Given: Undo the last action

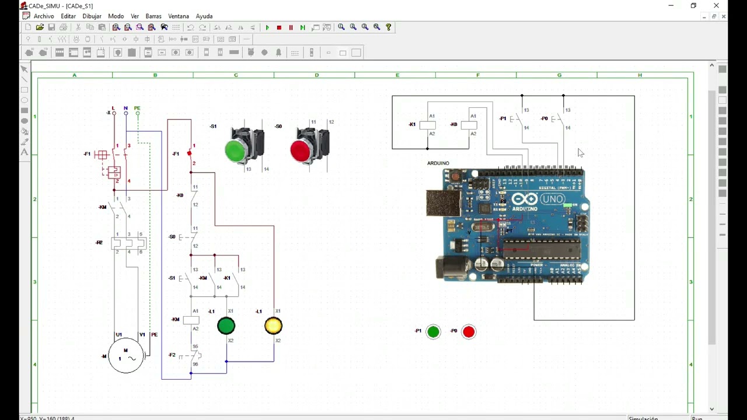Looking at the screenshot, I should 190,27.
